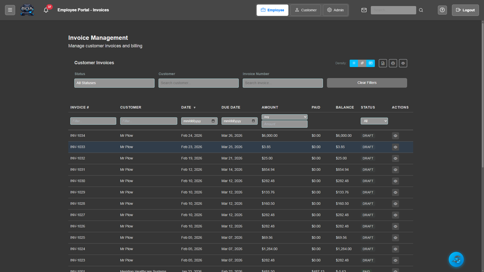Click the Logout button
484x272 pixels.
click(465, 10)
